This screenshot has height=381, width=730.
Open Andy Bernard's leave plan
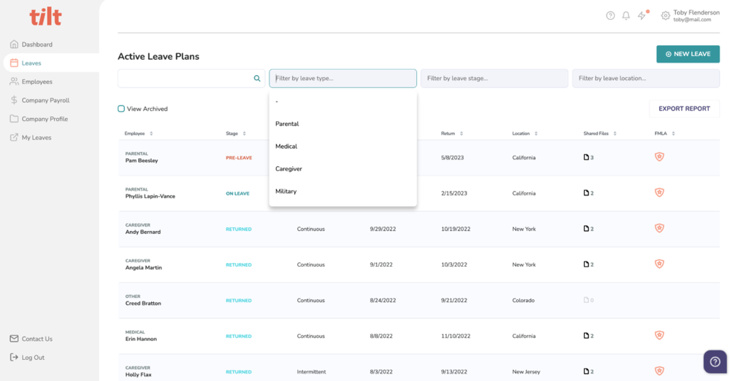coord(143,232)
